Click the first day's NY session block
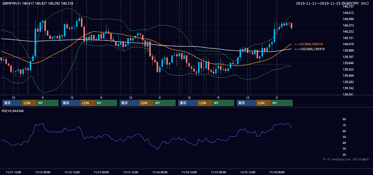The height and width of the screenshot is (175, 373). click(48, 103)
